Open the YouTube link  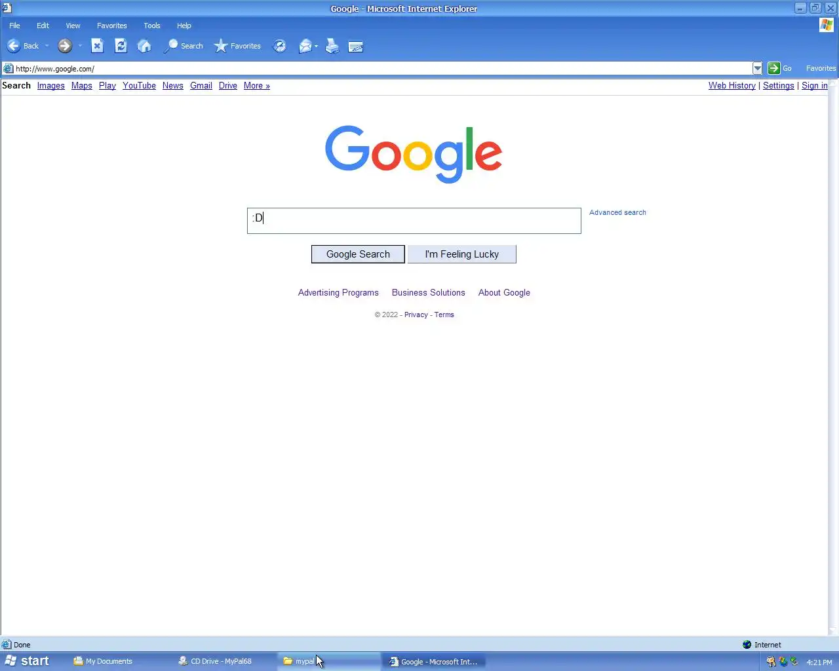[x=139, y=86]
